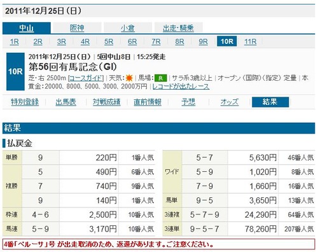Select the 結果 results button
The height and width of the screenshot is (252, 318).
(270, 102)
